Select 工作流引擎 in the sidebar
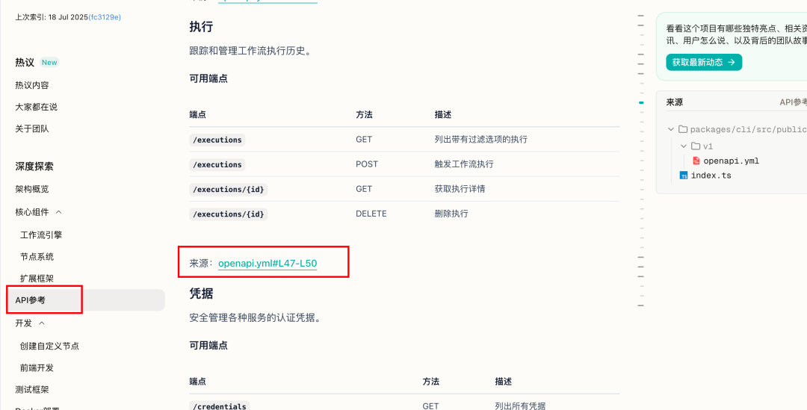This screenshot has width=807, height=410. click(41, 235)
